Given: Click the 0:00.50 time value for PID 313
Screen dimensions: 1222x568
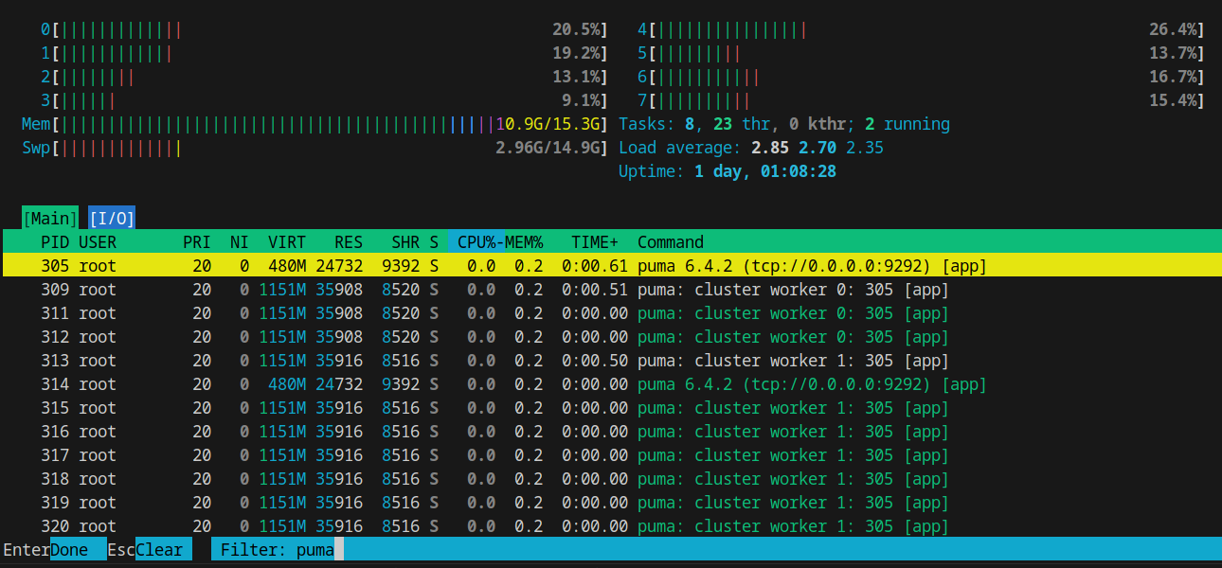Looking at the screenshot, I should (x=595, y=361).
